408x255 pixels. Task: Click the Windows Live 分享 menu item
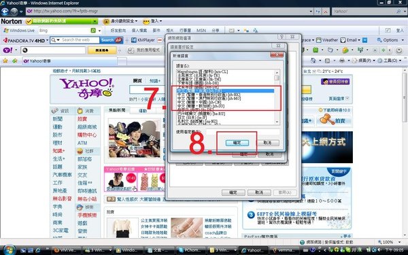pos(216,31)
